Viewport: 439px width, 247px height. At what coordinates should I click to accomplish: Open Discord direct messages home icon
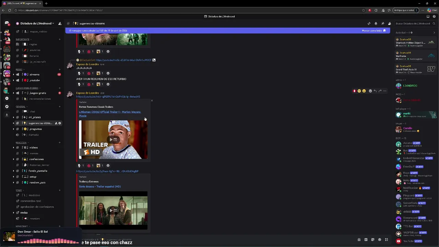pos(7,23)
